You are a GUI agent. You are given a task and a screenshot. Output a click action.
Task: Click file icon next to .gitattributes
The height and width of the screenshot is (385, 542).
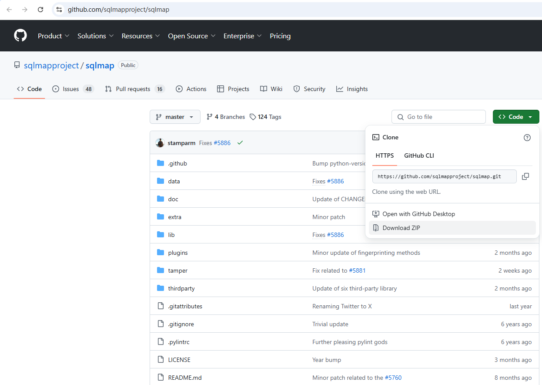tap(161, 306)
